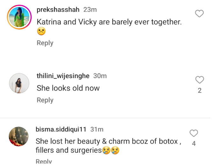Click the 31m timestamp beside bisma.siddiqui11
Screen dimensions: 223x168
[97, 130]
